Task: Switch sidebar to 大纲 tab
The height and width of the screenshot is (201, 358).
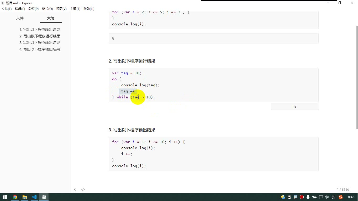Action: pos(51,18)
